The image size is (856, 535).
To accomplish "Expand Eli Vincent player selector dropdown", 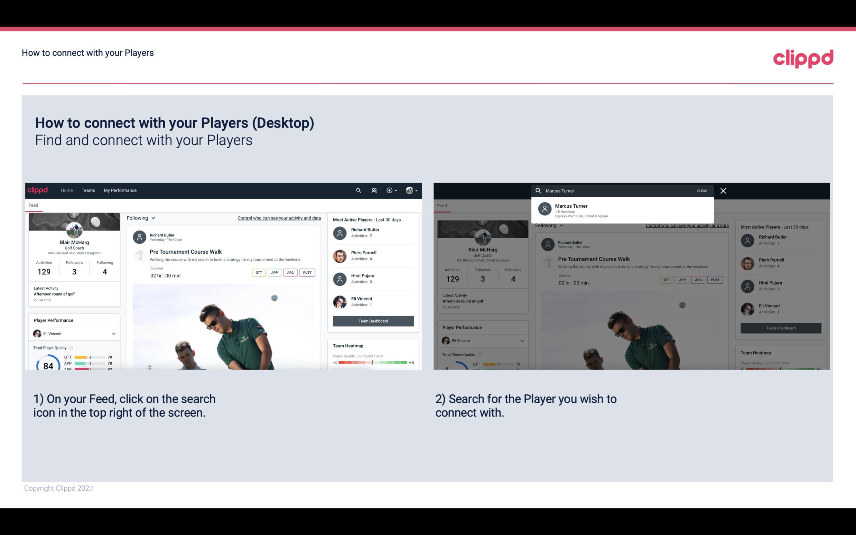I will (x=113, y=334).
